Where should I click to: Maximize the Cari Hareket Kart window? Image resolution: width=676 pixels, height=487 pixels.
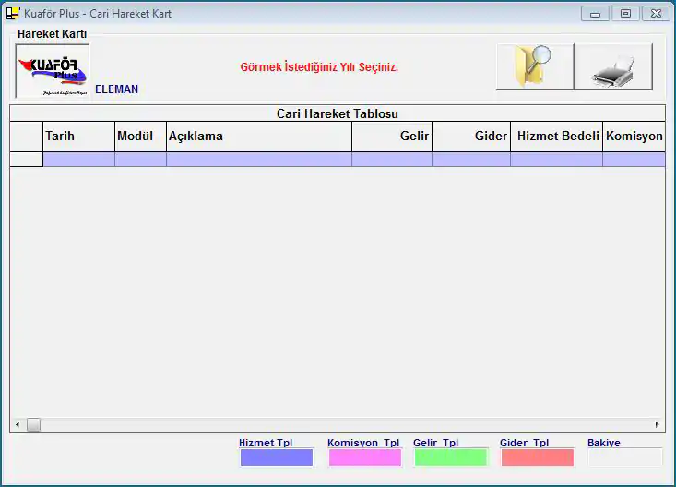[x=625, y=14]
